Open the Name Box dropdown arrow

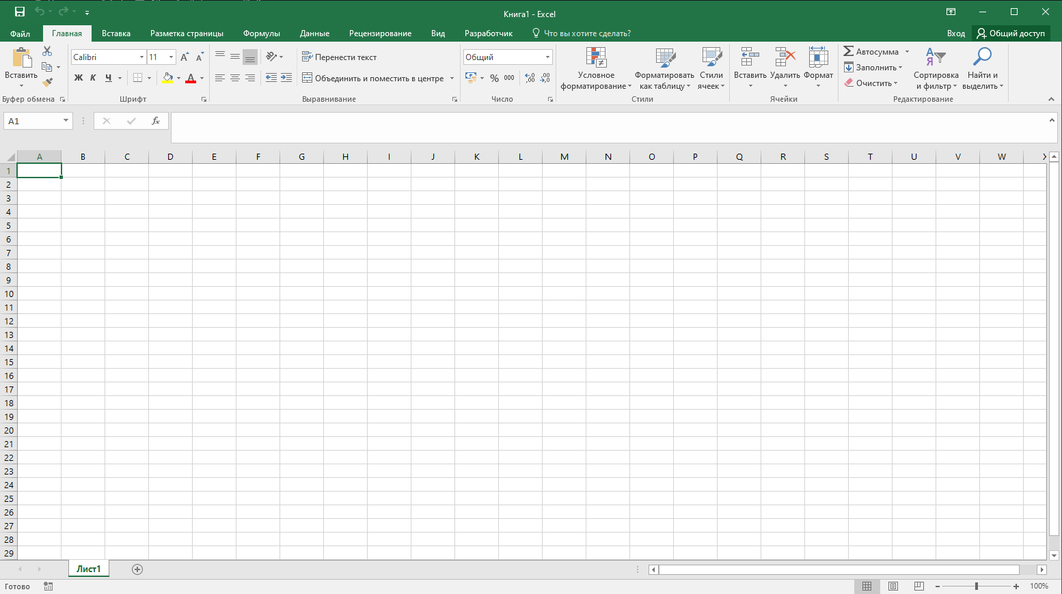[66, 121]
